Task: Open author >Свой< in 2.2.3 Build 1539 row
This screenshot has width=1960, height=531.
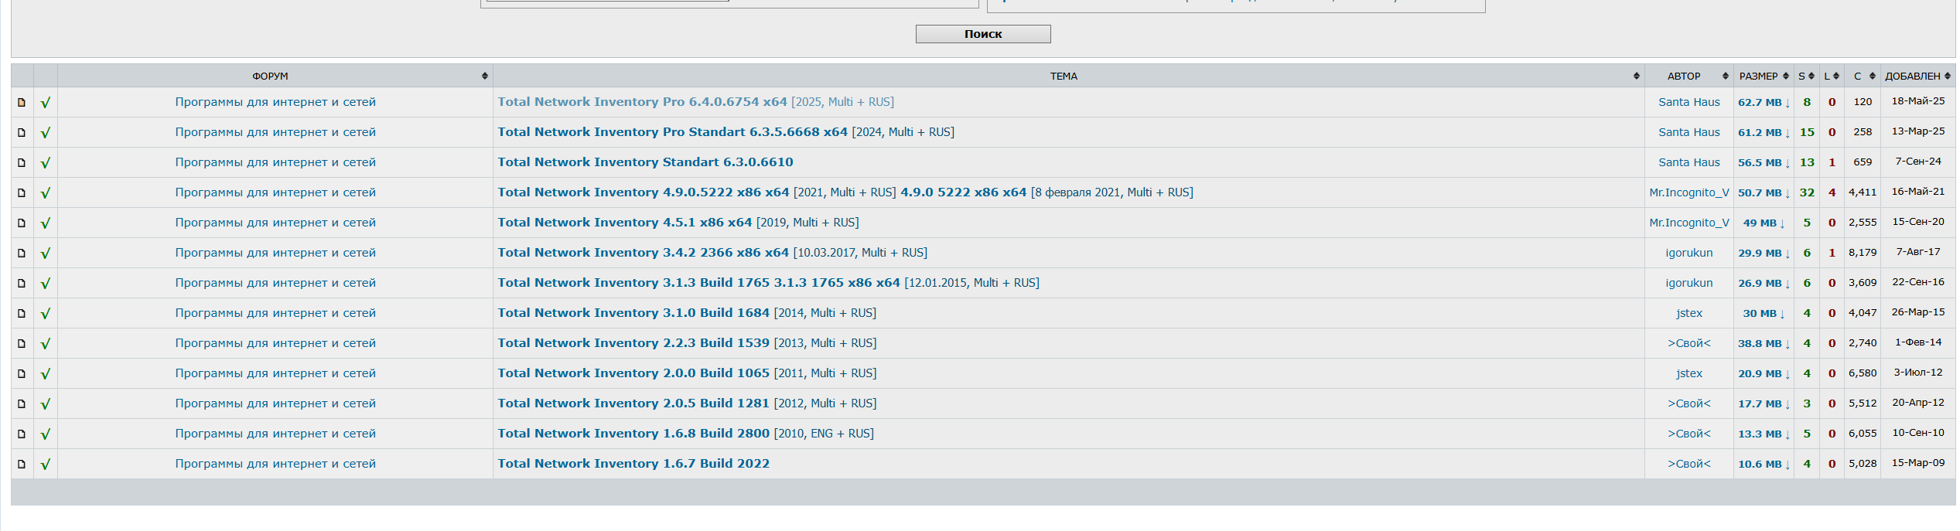Action: pyautogui.click(x=1689, y=343)
